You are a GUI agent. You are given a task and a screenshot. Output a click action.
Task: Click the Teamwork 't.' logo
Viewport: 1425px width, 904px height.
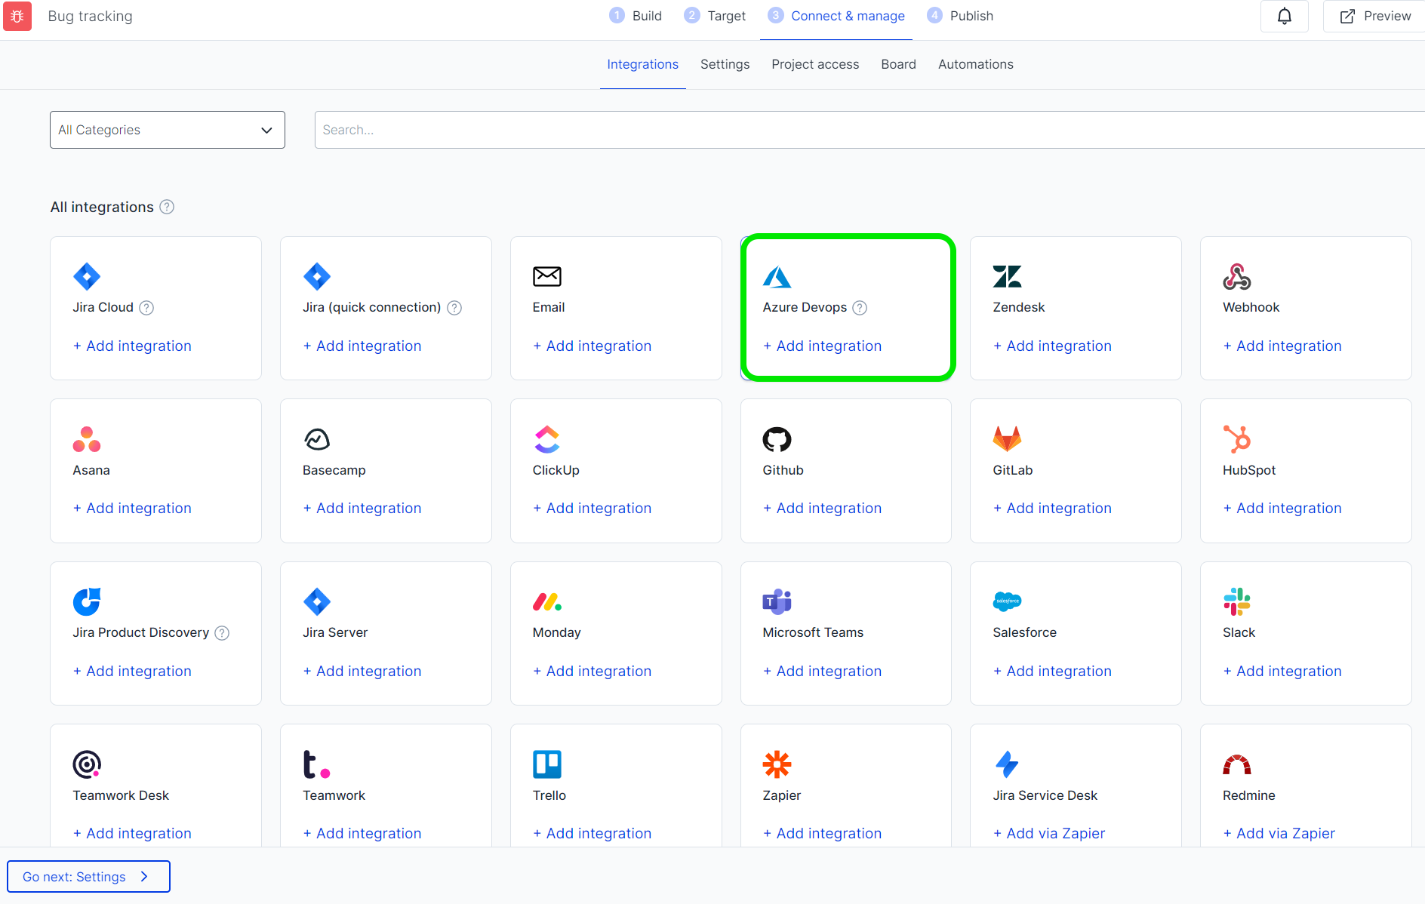pyautogui.click(x=317, y=764)
